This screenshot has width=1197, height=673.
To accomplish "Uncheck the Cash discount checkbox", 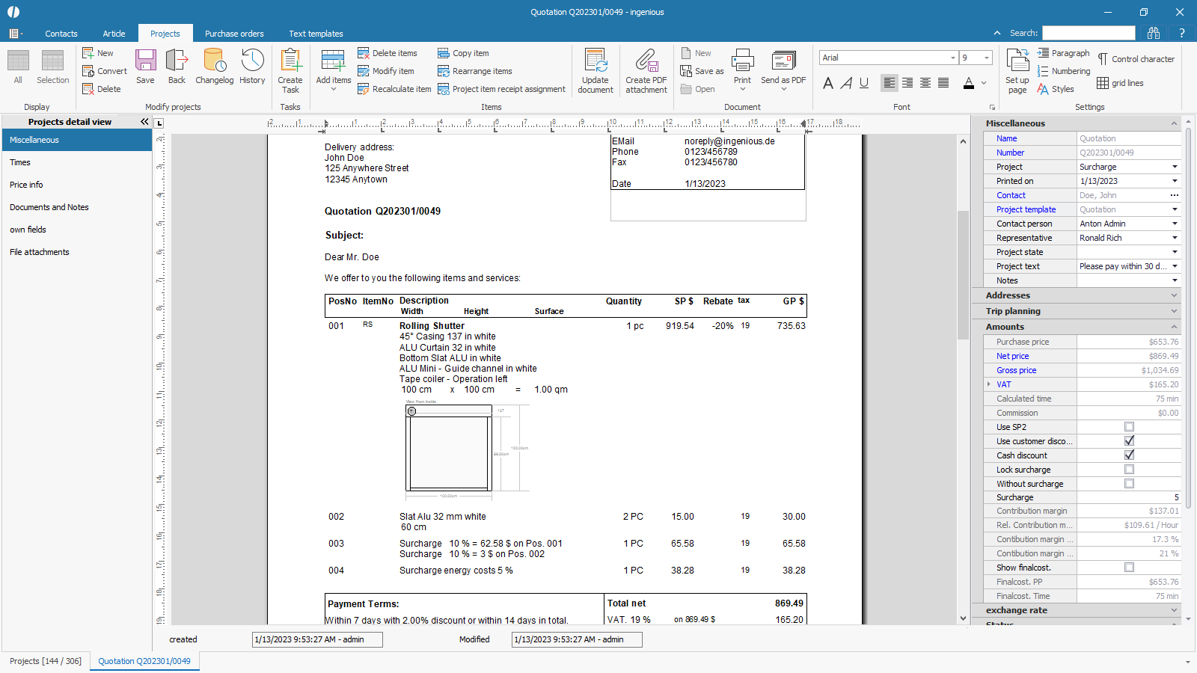I will tap(1129, 455).
